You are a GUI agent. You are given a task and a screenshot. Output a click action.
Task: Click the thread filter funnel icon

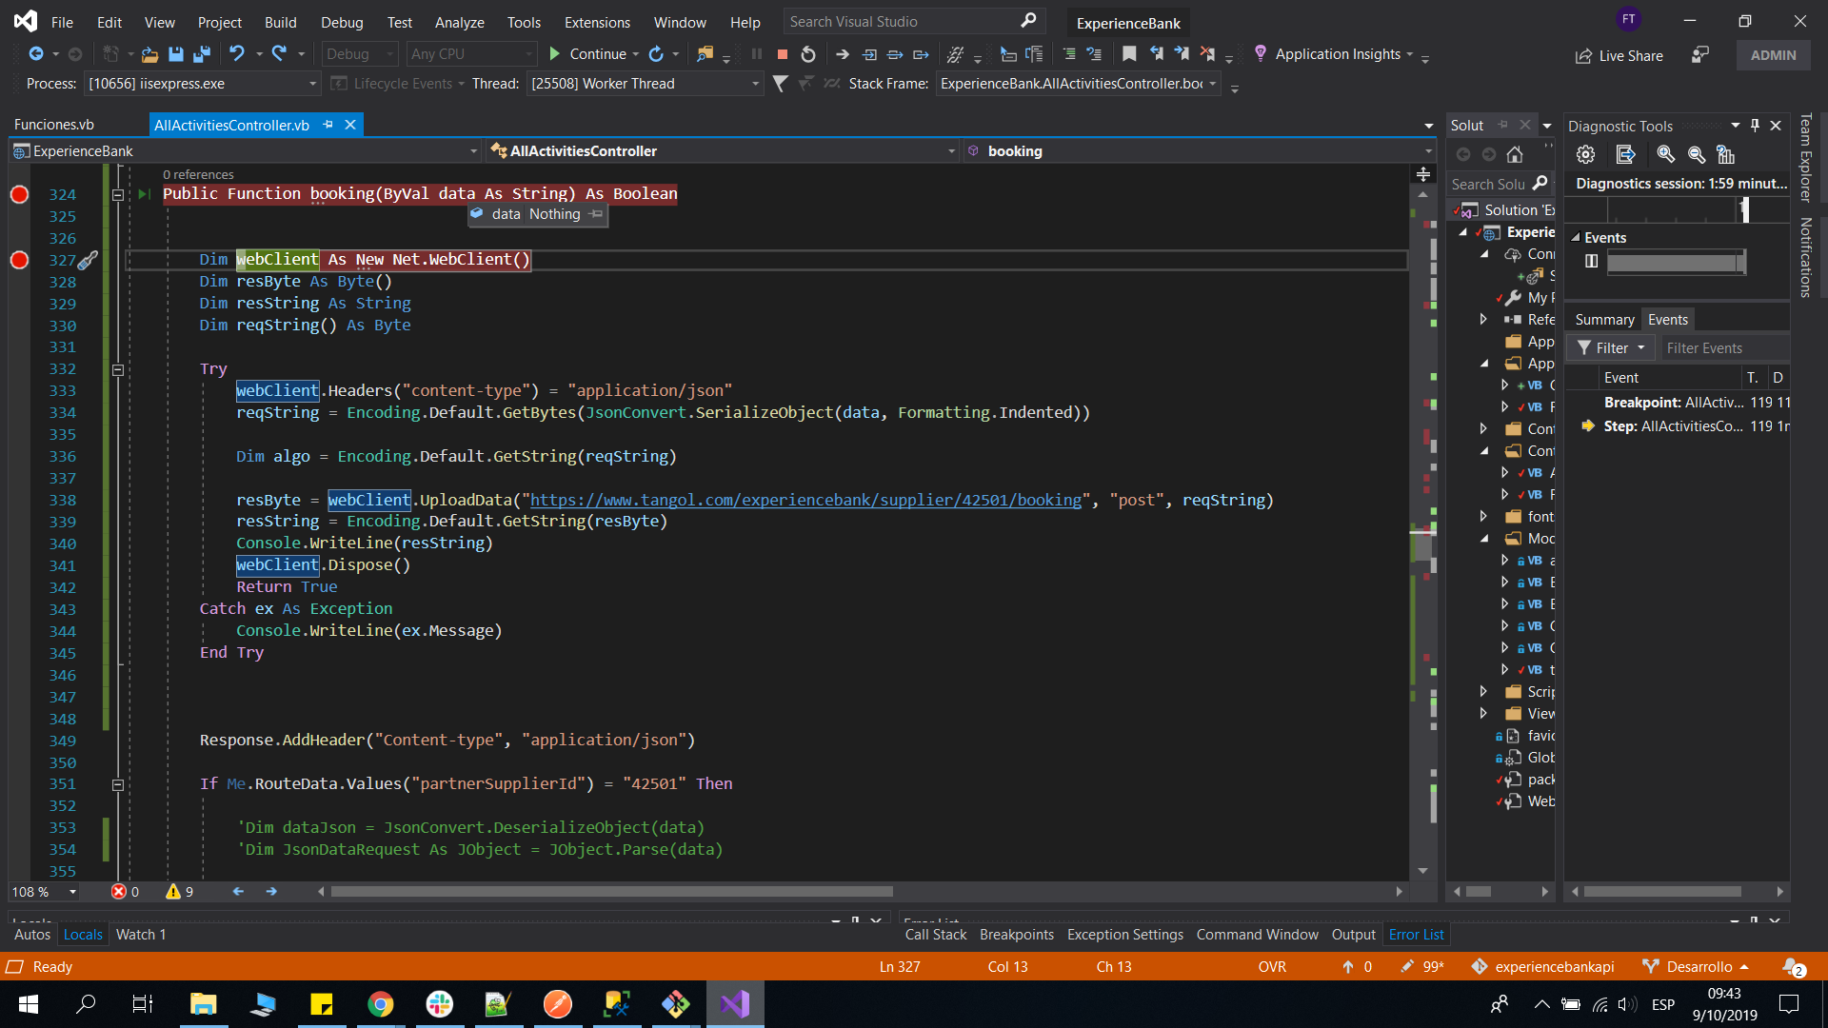click(780, 84)
